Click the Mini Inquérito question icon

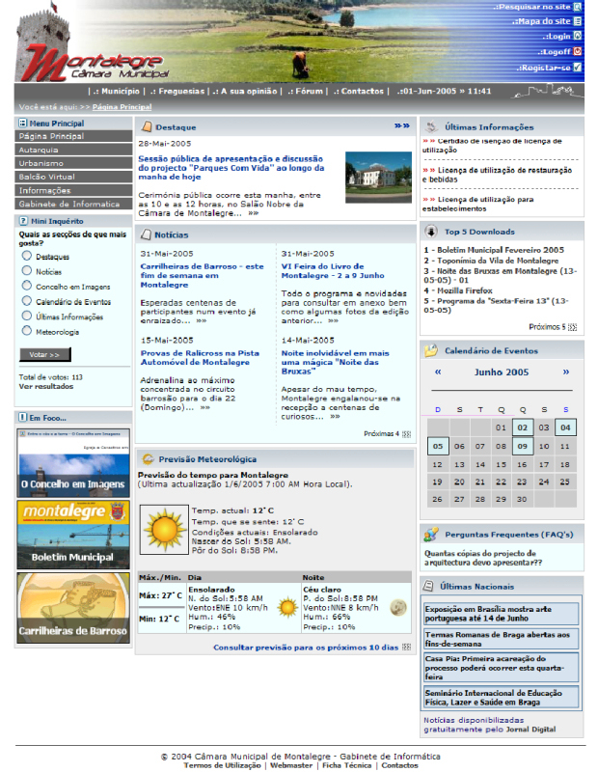23,221
